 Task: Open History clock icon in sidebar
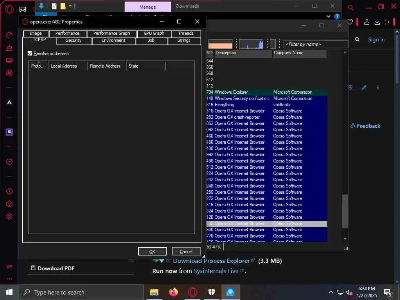[9, 191]
